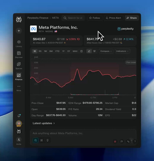Switch to the line chart view
This screenshot has width=154, height=161.
click(x=89, y=51)
